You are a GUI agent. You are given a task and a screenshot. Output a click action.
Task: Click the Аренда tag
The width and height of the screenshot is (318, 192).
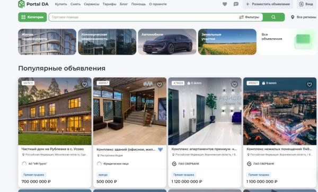103,174
